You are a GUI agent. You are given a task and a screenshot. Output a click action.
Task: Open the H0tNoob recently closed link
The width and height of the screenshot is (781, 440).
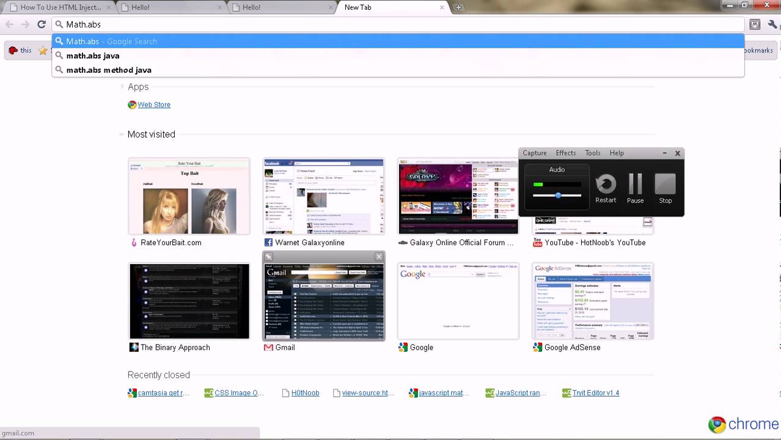coord(306,393)
